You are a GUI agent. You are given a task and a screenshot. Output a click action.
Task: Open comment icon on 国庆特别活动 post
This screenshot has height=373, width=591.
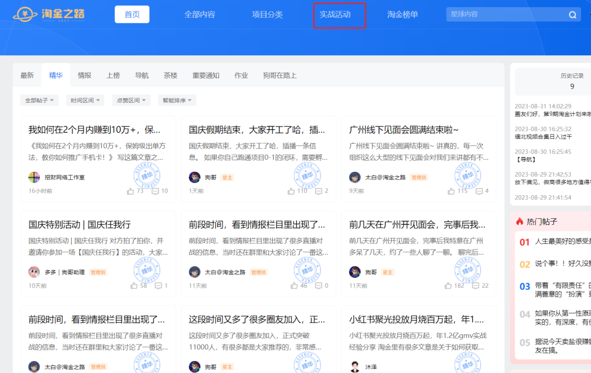pos(158,286)
